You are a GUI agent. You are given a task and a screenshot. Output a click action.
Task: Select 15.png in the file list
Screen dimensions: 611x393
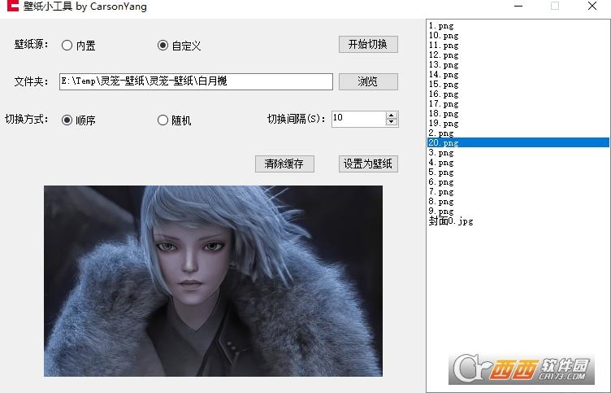click(x=518, y=85)
